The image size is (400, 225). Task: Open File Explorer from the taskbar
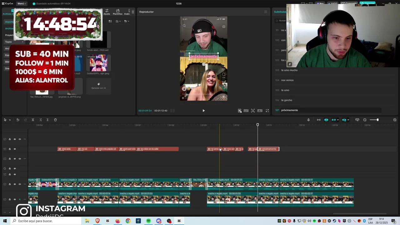(87, 221)
